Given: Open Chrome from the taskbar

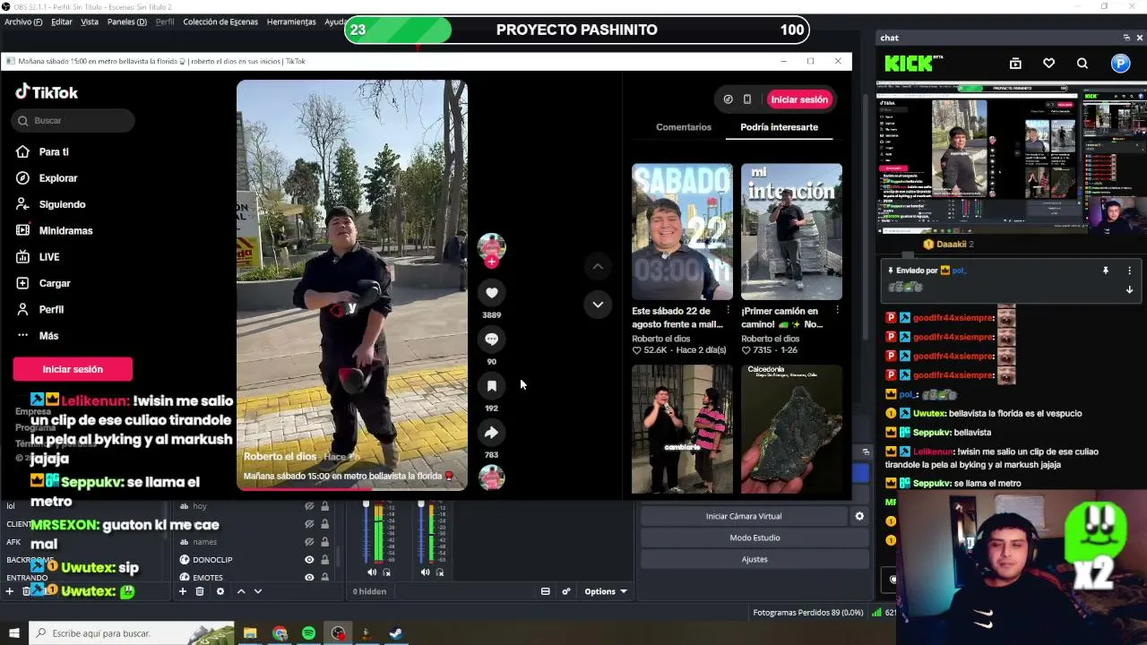Looking at the screenshot, I should pos(280,633).
